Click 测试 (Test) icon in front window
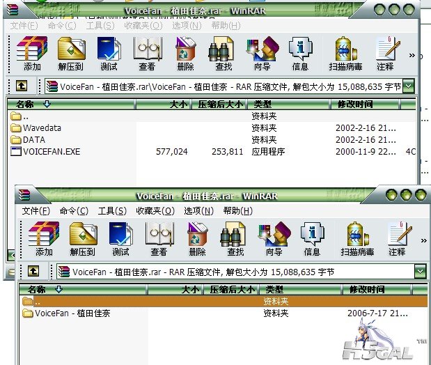The height and width of the screenshot is (365, 431). coord(121,234)
